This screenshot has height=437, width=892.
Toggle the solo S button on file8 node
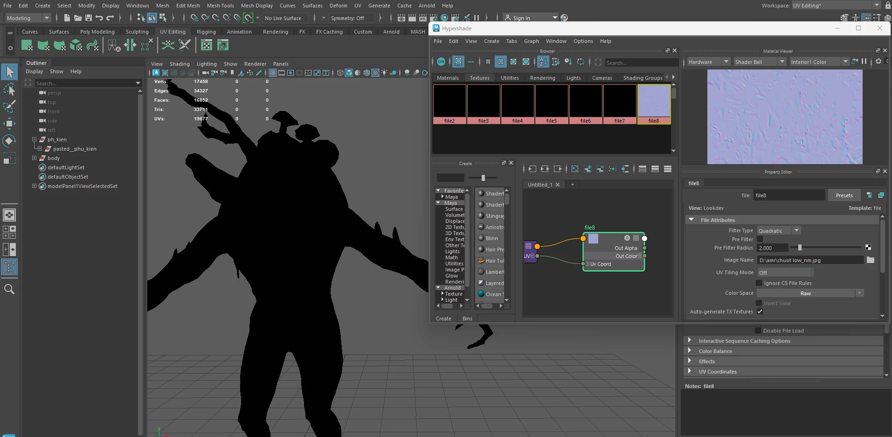click(627, 238)
